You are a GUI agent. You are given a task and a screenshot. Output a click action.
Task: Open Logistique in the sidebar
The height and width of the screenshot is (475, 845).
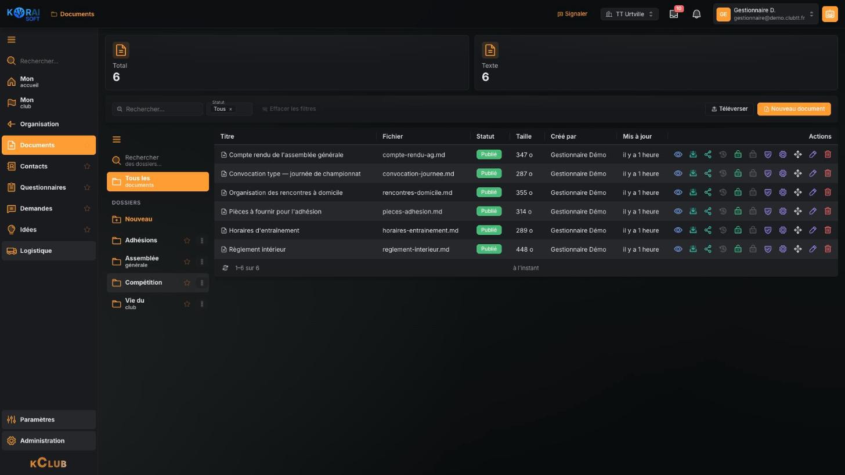point(49,251)
